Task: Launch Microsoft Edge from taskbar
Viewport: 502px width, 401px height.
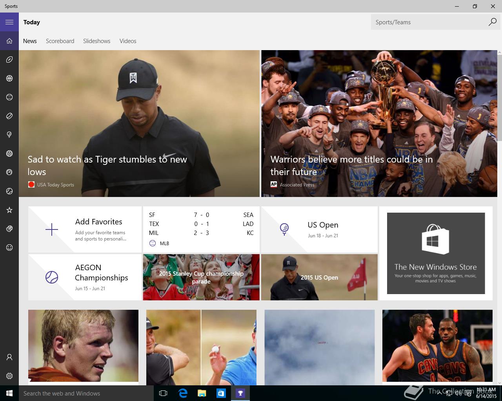Action: (183, 393)
